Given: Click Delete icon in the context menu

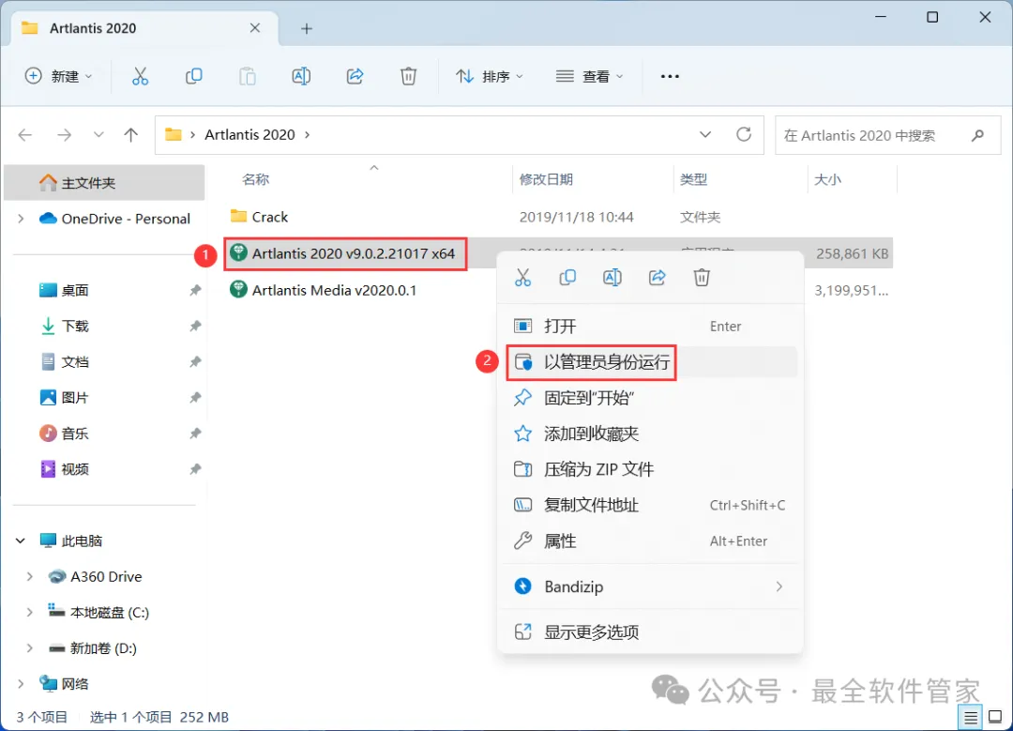Looking at the screenshot, I should (x=702, y=277).
